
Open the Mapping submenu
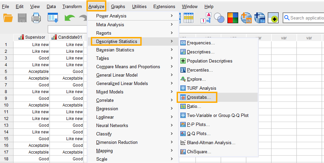pos(133,151)
